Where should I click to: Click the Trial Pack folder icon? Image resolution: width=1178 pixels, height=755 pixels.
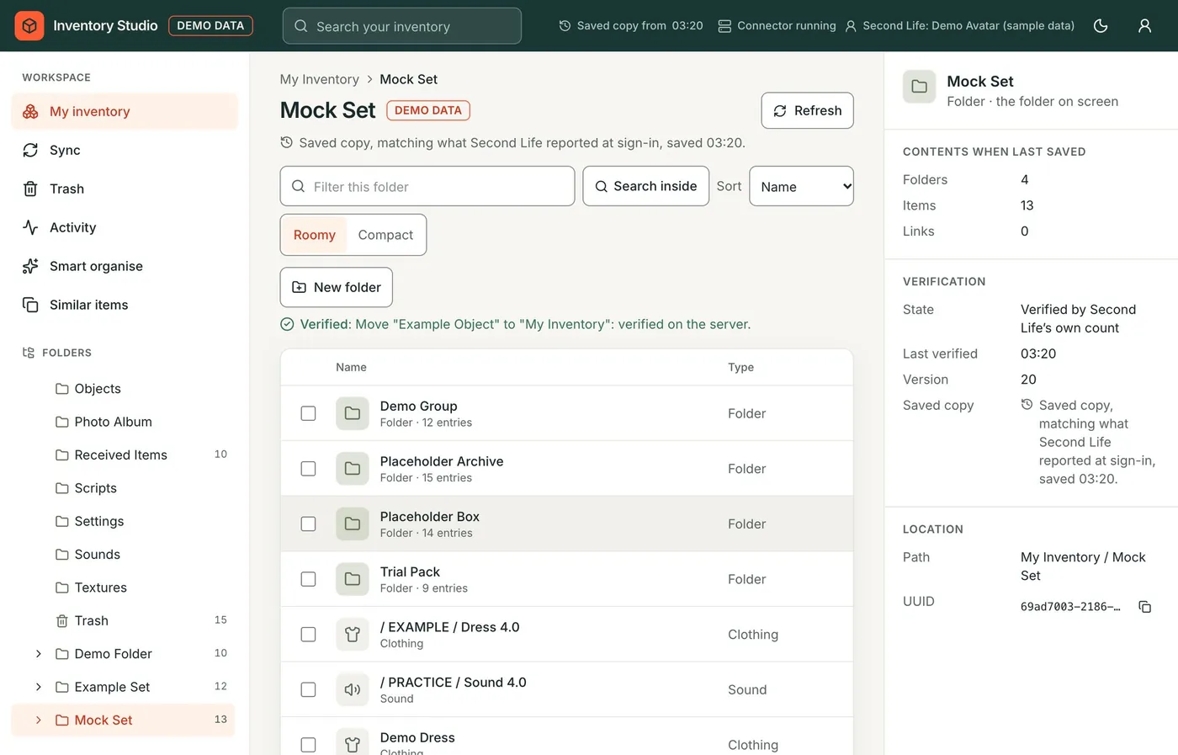pyautogui.click(x=353, y=579)
